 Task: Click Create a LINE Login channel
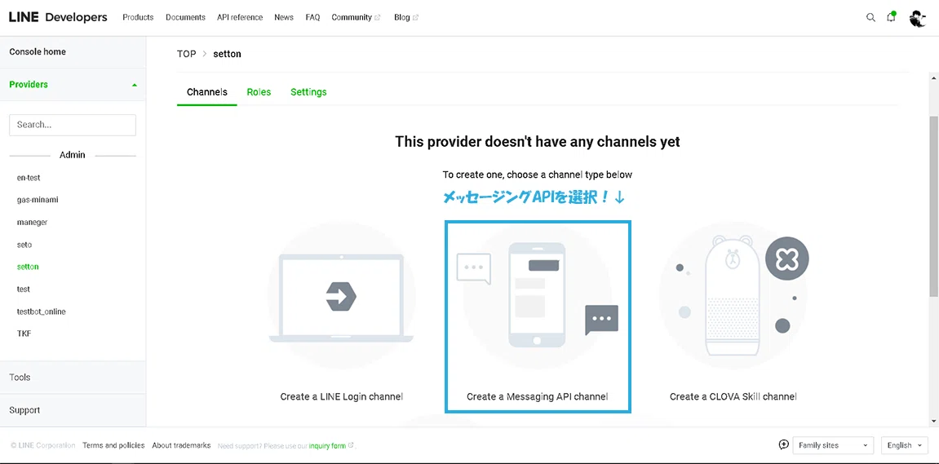click(x=341, y=396)
